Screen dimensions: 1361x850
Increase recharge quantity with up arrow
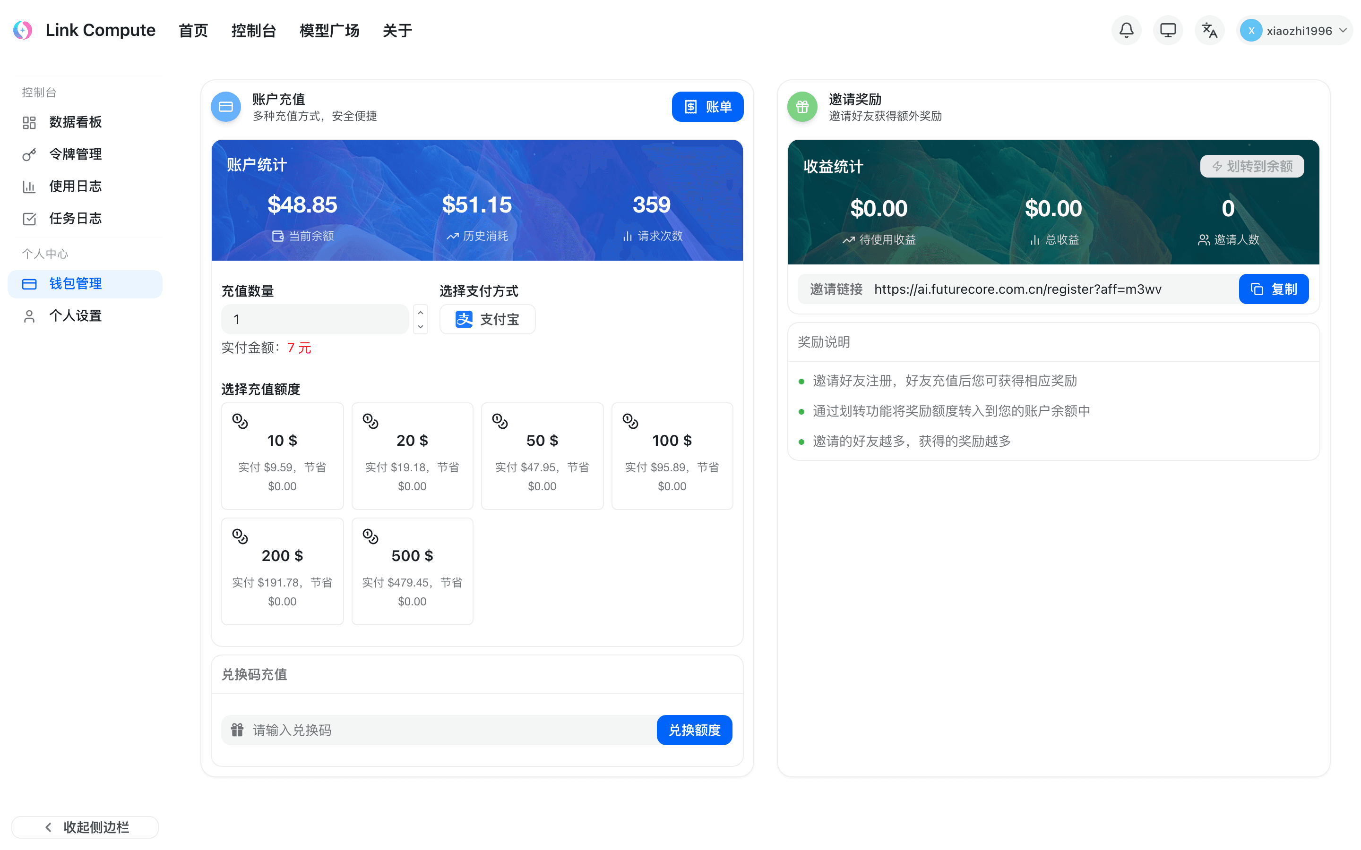[421, 313]
